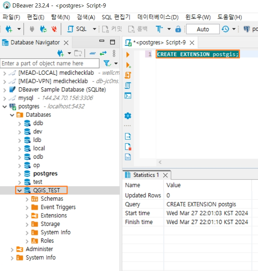Open the 데이터베이스(D) menu
This screenshot has width=258, height=271.
(x=158, y=17)
